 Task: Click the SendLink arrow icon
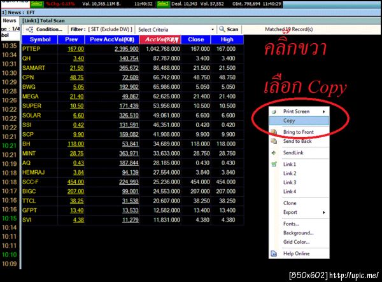[274, 152]
